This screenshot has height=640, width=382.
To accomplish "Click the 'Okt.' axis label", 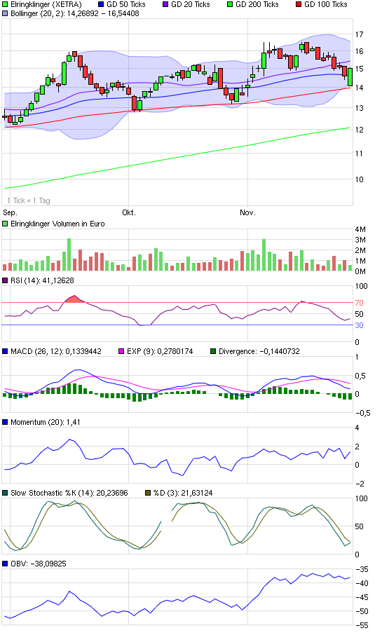I will coord(129,212).
